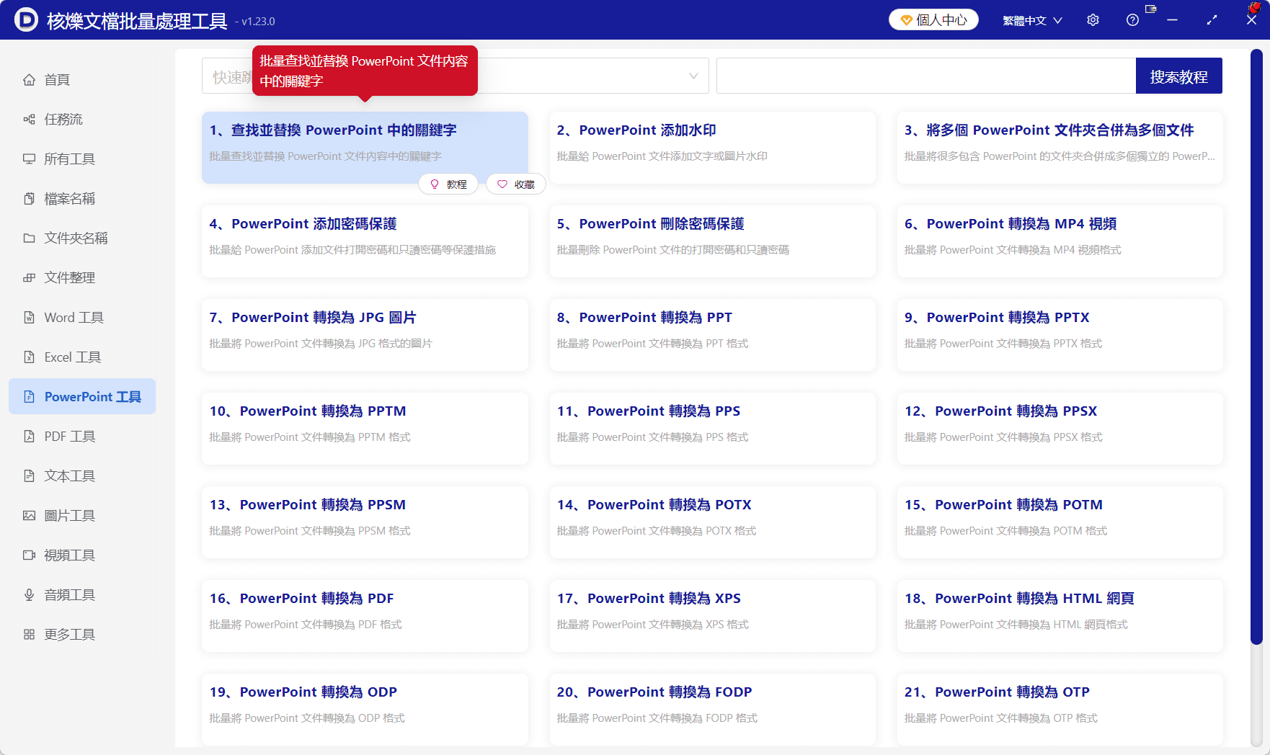This screenshot has width=1270, height=755.
Task: Select Excel 工具 in the sidebar
Action: 82,357
